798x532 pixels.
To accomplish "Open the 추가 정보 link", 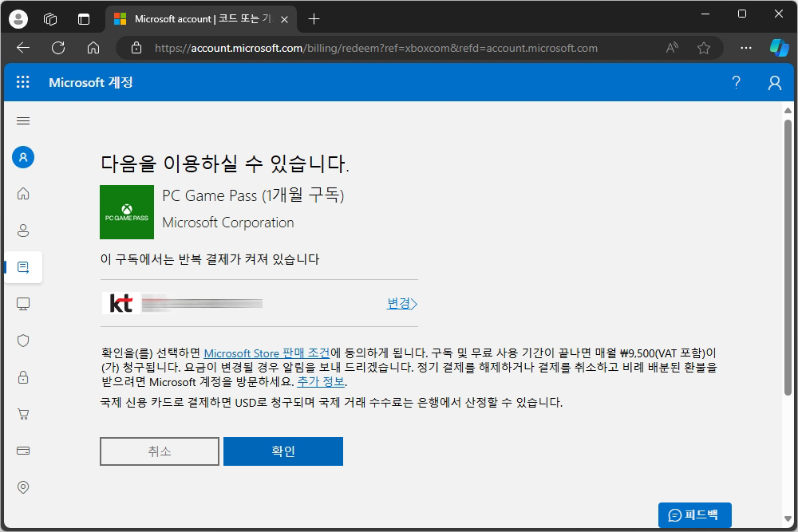I will pos(321,381).
